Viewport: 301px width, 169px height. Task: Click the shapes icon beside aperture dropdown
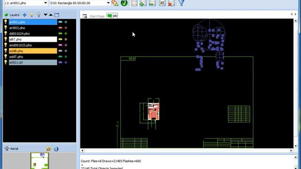(115, 3)
